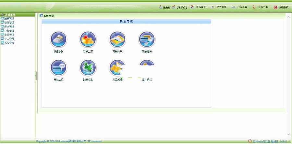Screen dimensions: 292x144
Task: Open 会员办卡 from the top toolbar
Action: (x=263, y=7)
